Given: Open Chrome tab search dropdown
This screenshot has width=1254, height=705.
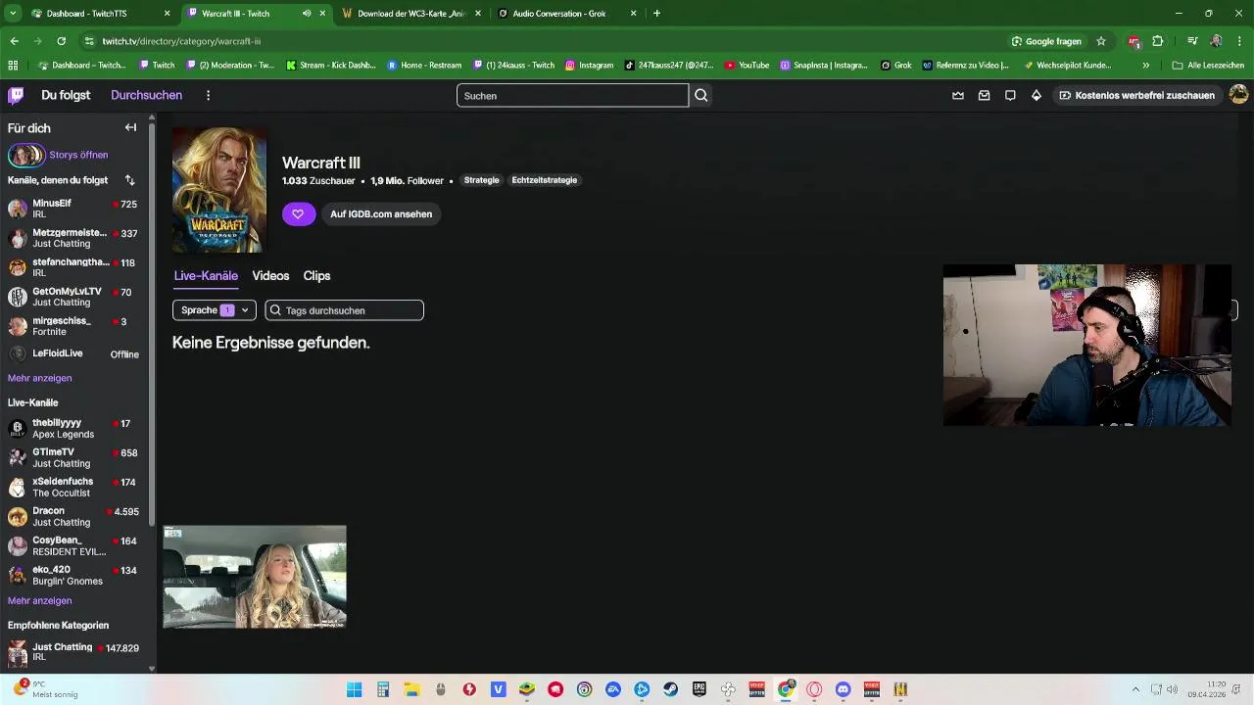Looking at the screenshot, I should click(13, 14).
